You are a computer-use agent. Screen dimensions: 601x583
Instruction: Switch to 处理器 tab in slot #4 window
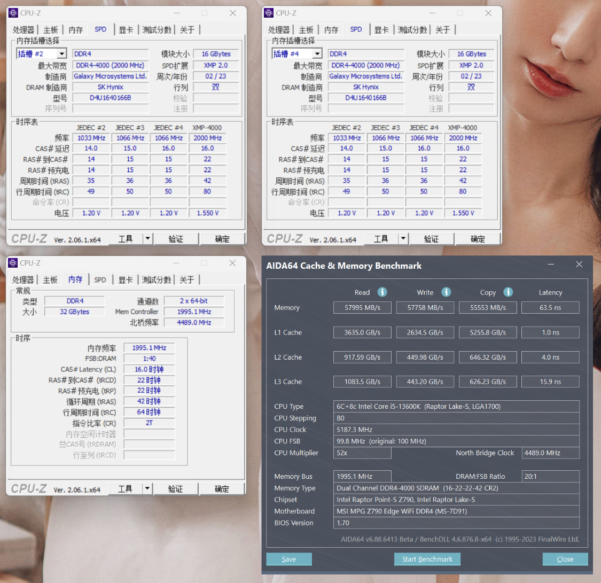279,30
